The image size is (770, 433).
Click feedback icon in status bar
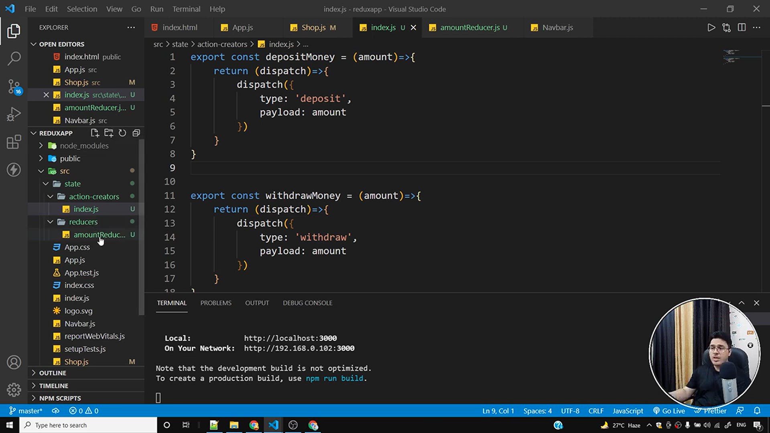pyautogui.click(x=740, y=411)
